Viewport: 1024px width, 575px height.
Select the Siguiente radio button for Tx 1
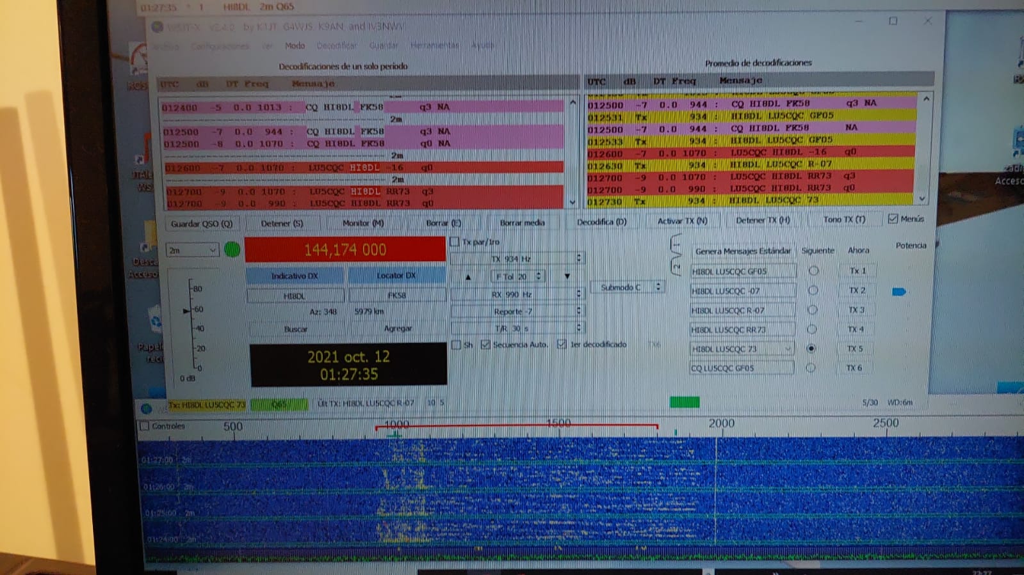pyautogui.click(x=813, y=271)
